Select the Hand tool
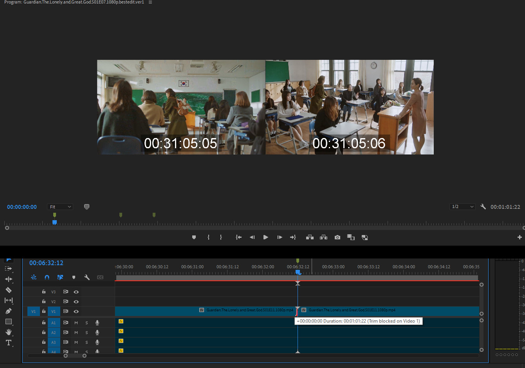This screenshot has width=525, height=368. [8, 332]
